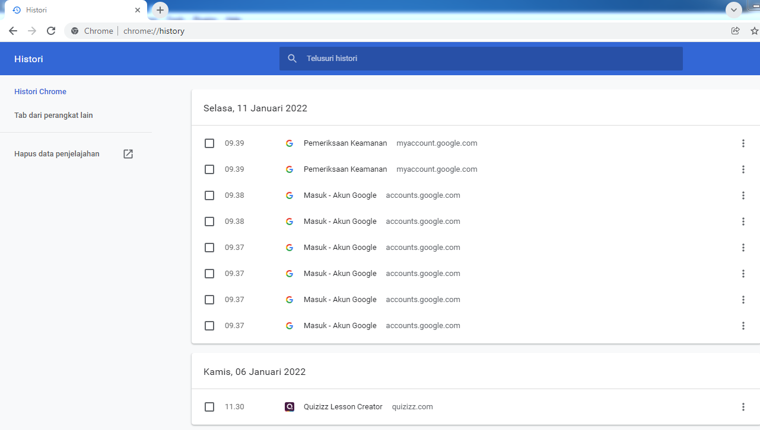Image resolution: width=760 pixels, height=430 pixels.
Task: Click the search magnifier icon in history bar
Action: point(292,59)
